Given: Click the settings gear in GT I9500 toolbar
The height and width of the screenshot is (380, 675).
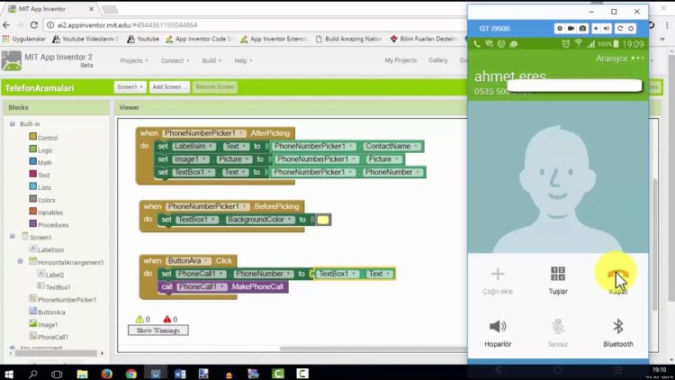Looking at the screenshot, I should (x=559, y=29).
